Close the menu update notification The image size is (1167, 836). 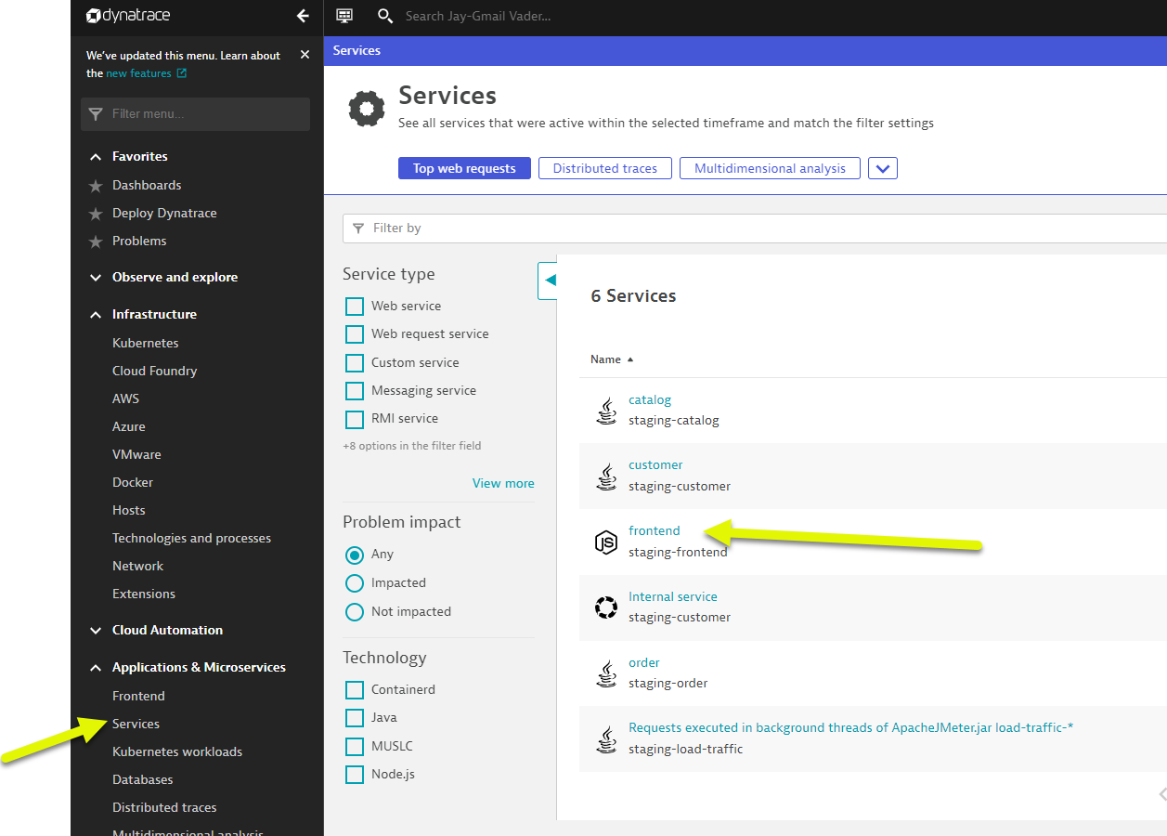[x=305, y=55]
